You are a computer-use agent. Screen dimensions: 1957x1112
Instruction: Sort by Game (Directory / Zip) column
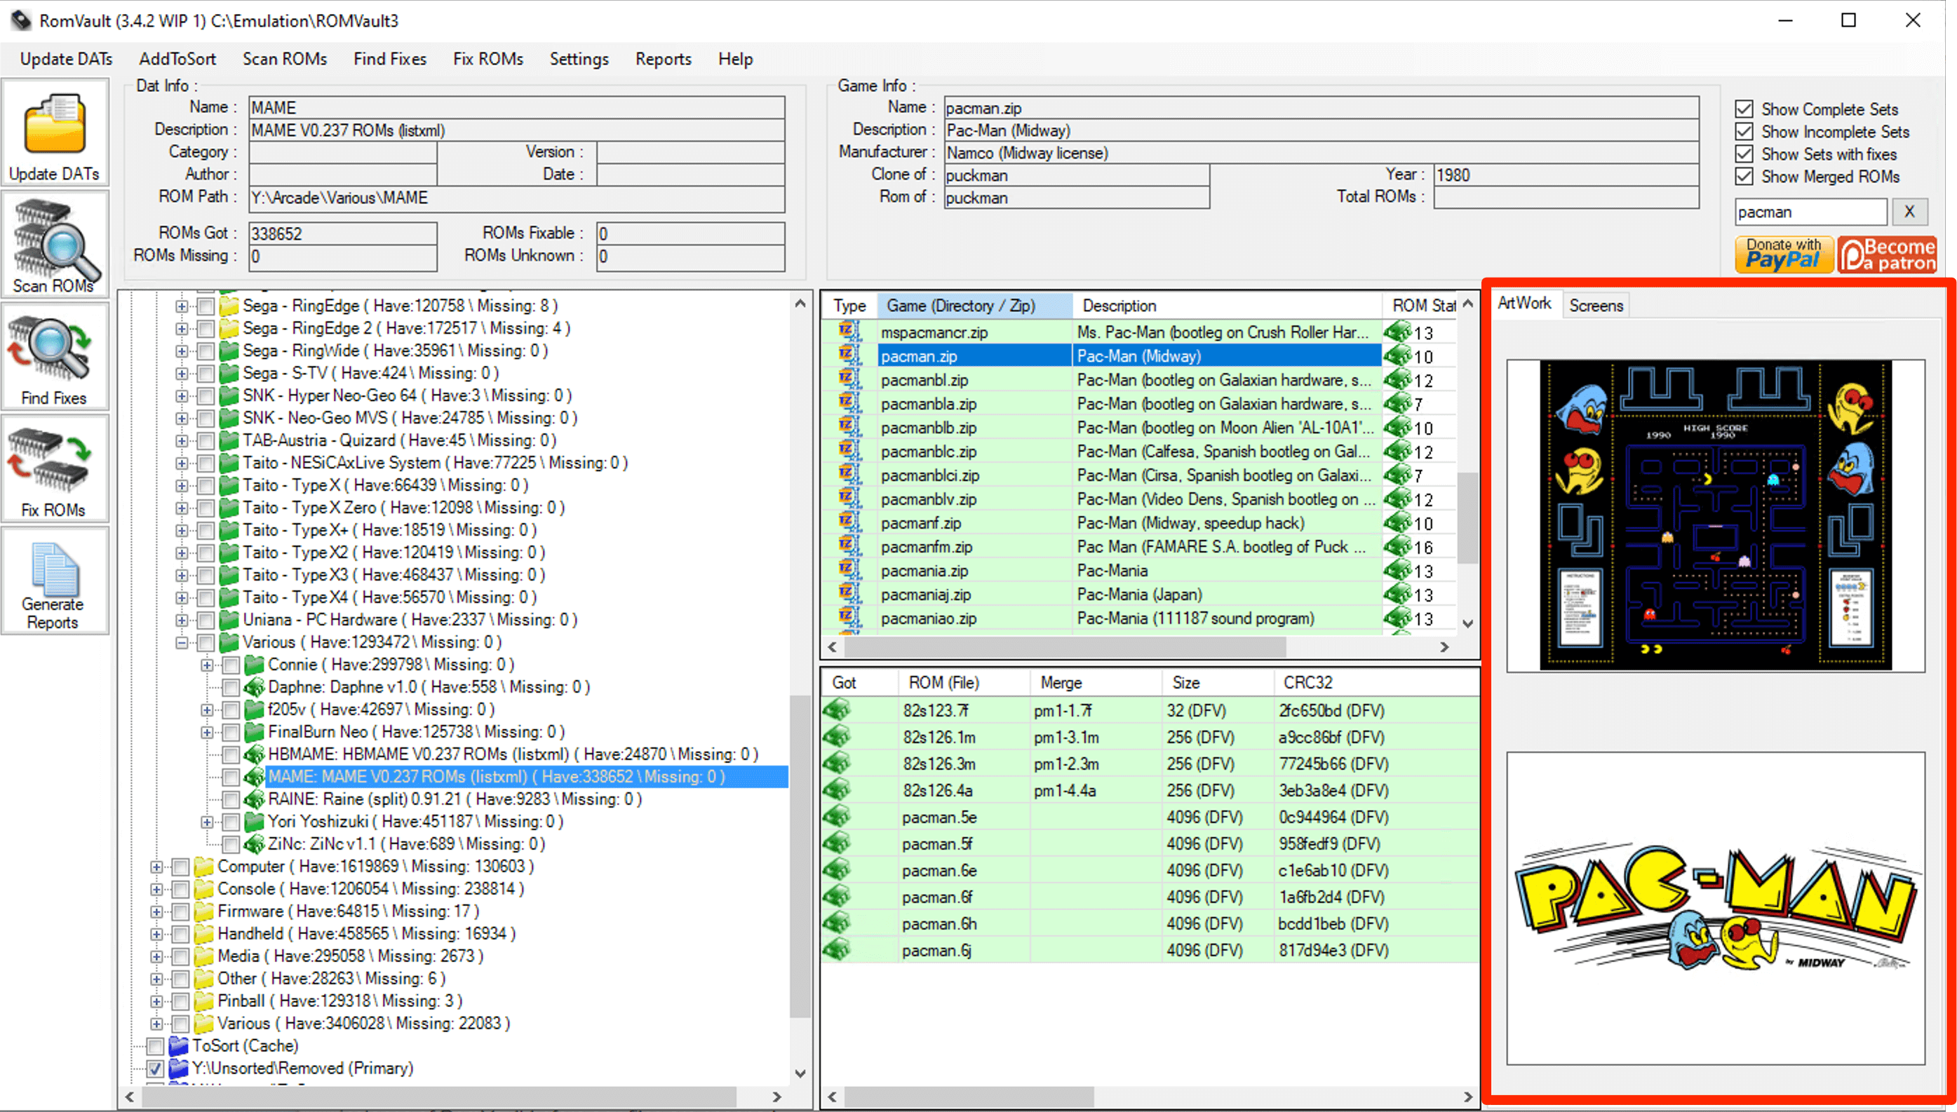975,306
